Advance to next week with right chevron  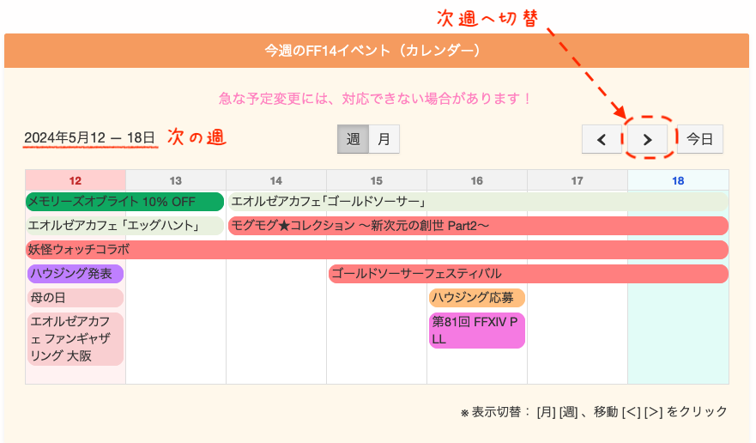(647, 139)
